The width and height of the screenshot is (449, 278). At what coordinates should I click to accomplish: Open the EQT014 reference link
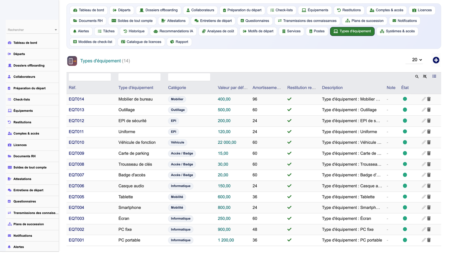click(76, 99)
